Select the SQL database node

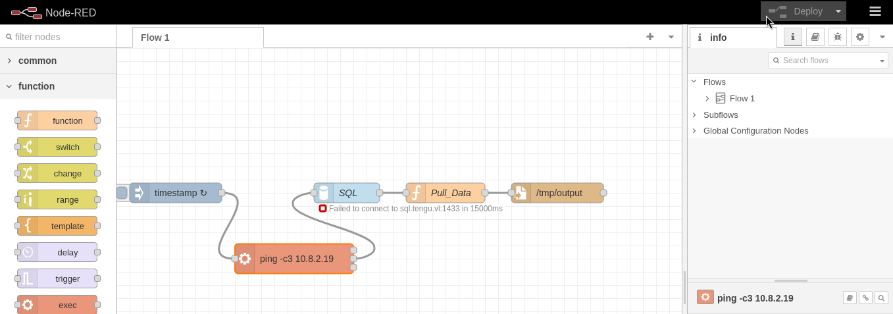[347, 193]
